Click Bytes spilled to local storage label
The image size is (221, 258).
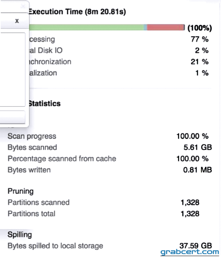click(56, 246)
